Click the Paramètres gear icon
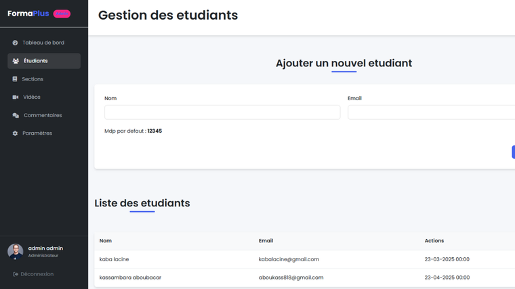515x289 pixels. [x=15, y=133]
